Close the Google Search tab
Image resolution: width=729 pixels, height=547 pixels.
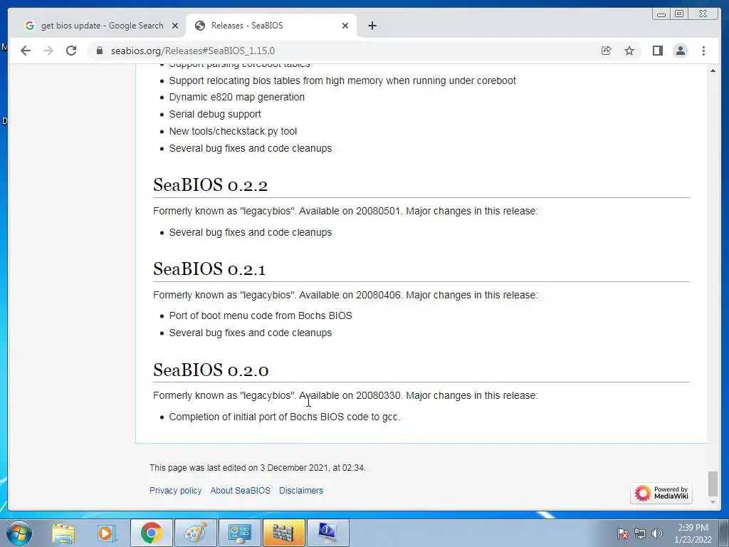[175, 26]
